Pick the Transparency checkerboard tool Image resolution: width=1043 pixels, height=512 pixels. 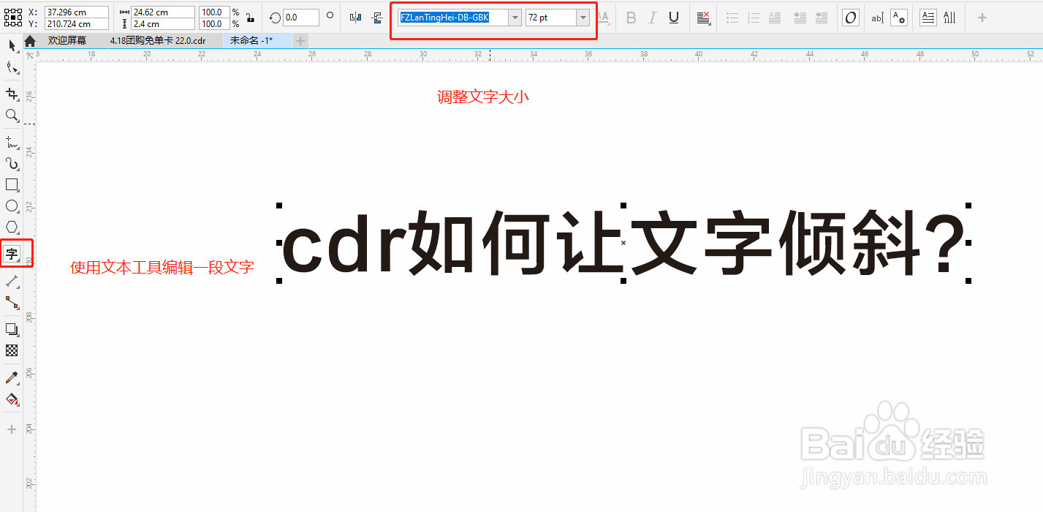pyautogui.click(x=12, y=350)
